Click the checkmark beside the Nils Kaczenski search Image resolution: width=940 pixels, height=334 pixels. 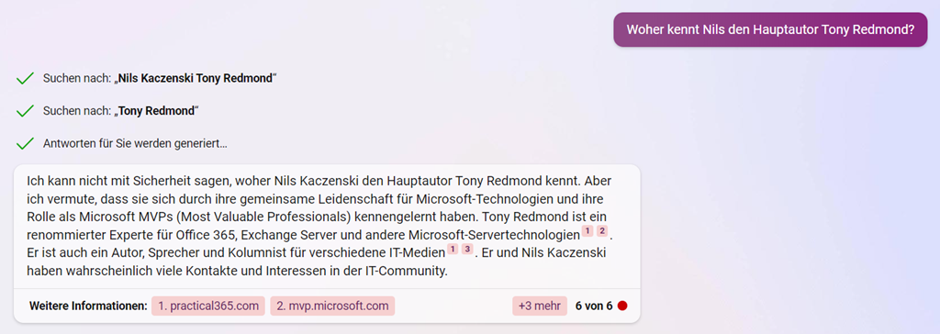(25, 79)
